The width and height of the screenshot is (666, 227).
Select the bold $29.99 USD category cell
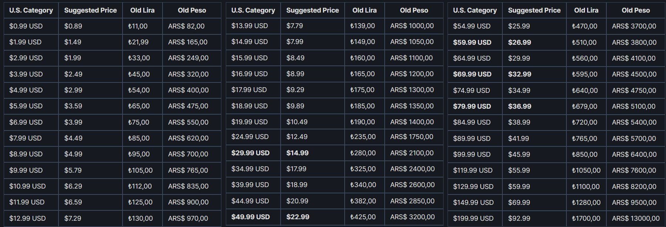(x=250, y=153)
